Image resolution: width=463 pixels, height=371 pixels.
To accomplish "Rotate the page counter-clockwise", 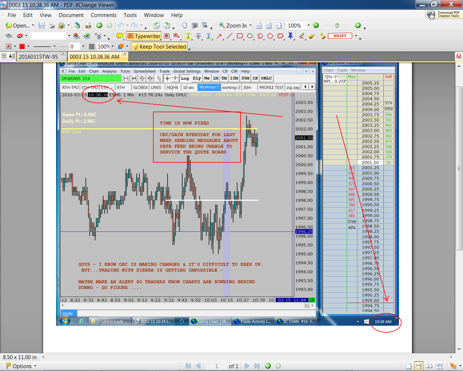I will click(x=156, y=25).
